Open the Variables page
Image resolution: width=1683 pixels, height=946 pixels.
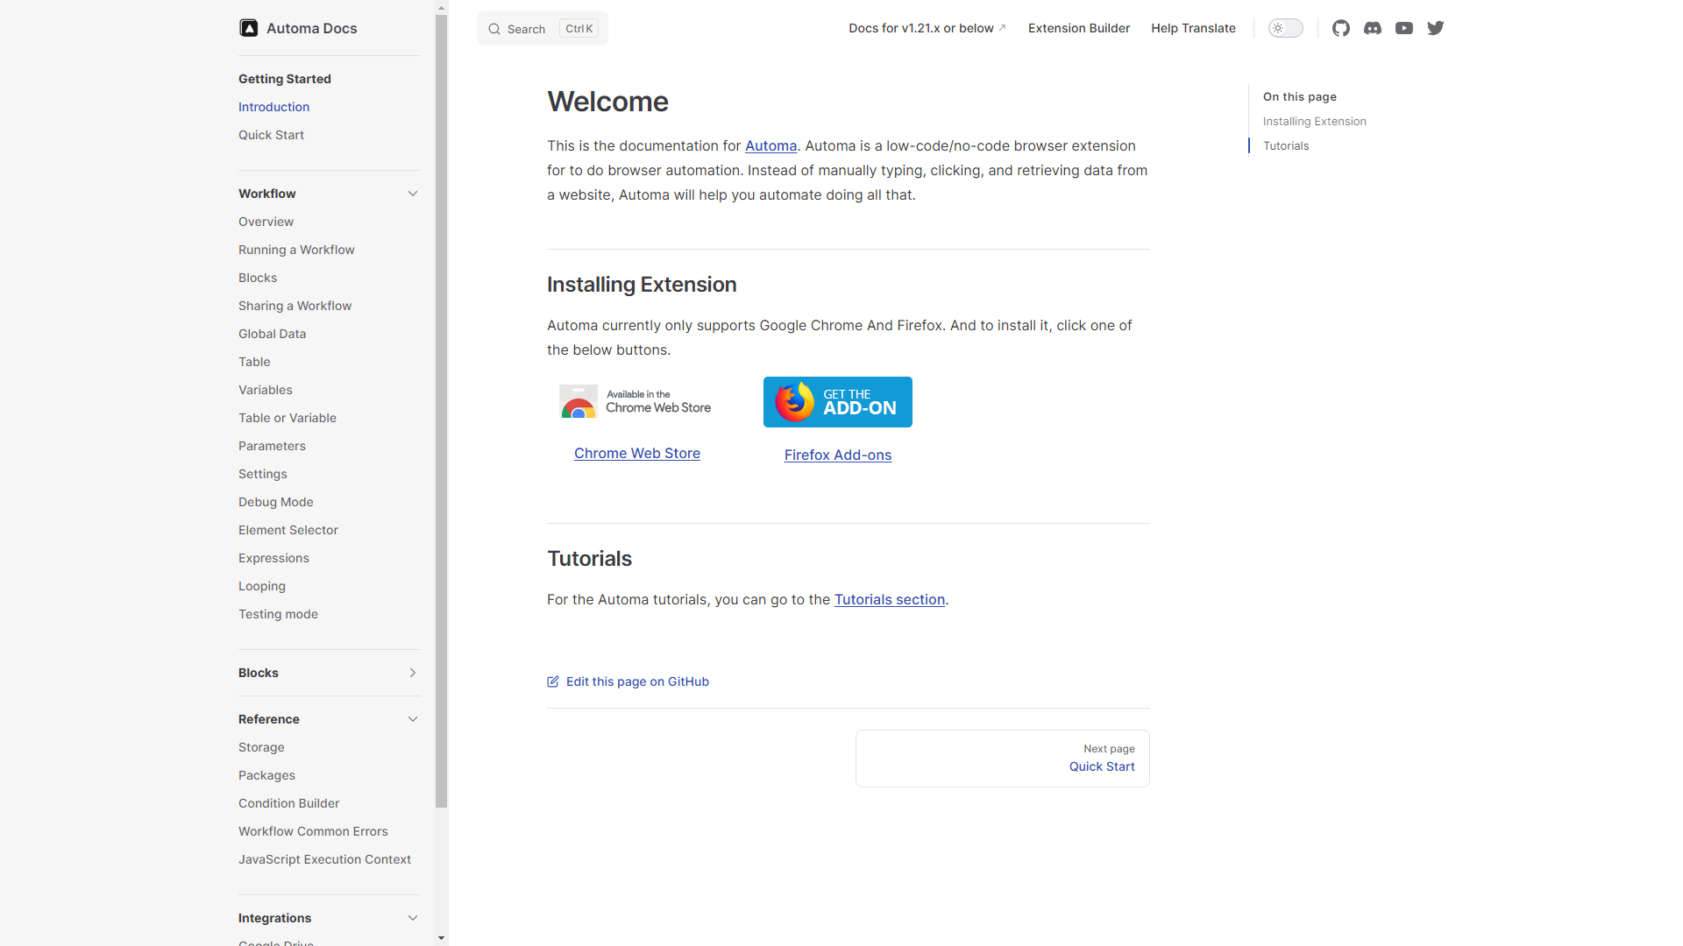[x=266, y=390]
